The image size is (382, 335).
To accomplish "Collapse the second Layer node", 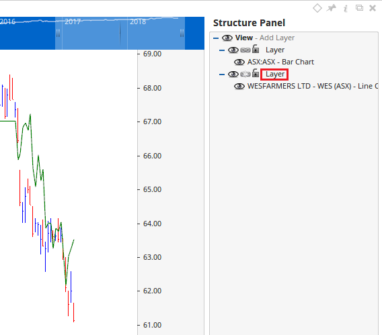I will (x=222, y=75).
